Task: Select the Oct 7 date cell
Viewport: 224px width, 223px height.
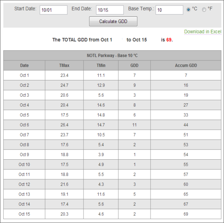Action: coord(24,135)
